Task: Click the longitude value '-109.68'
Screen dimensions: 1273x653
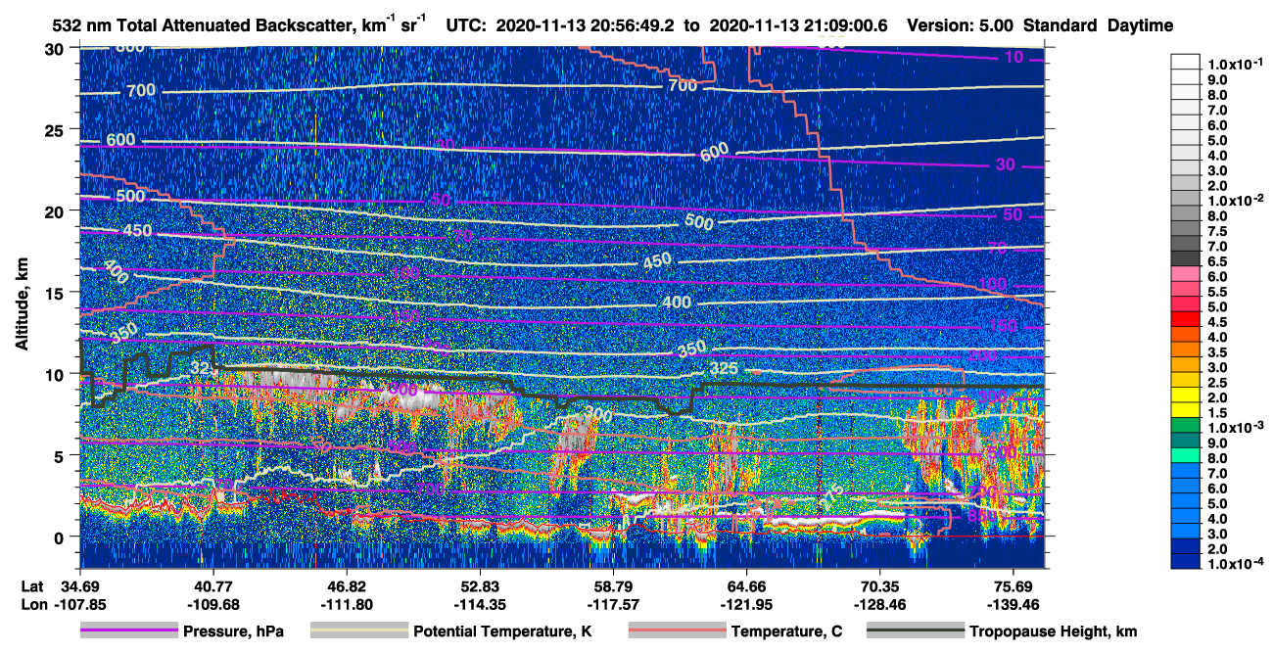Action: (x=212, y=604)
